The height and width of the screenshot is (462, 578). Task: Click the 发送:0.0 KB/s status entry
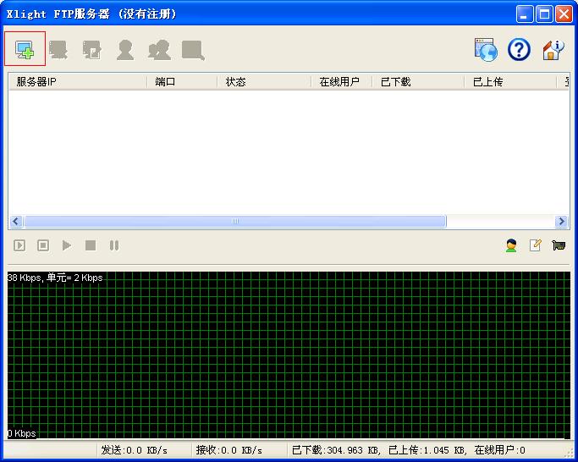pyautogui.click(x=135, y=450)
